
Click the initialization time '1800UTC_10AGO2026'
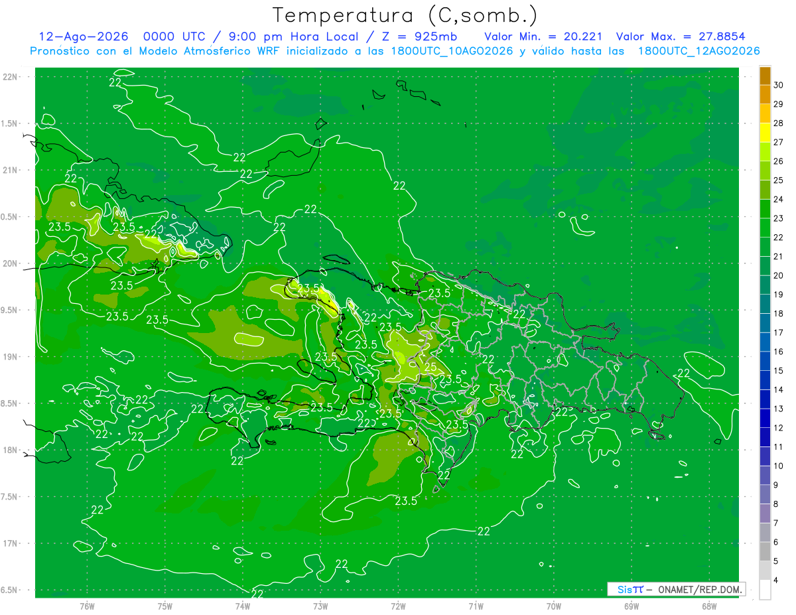coord(451,51)
